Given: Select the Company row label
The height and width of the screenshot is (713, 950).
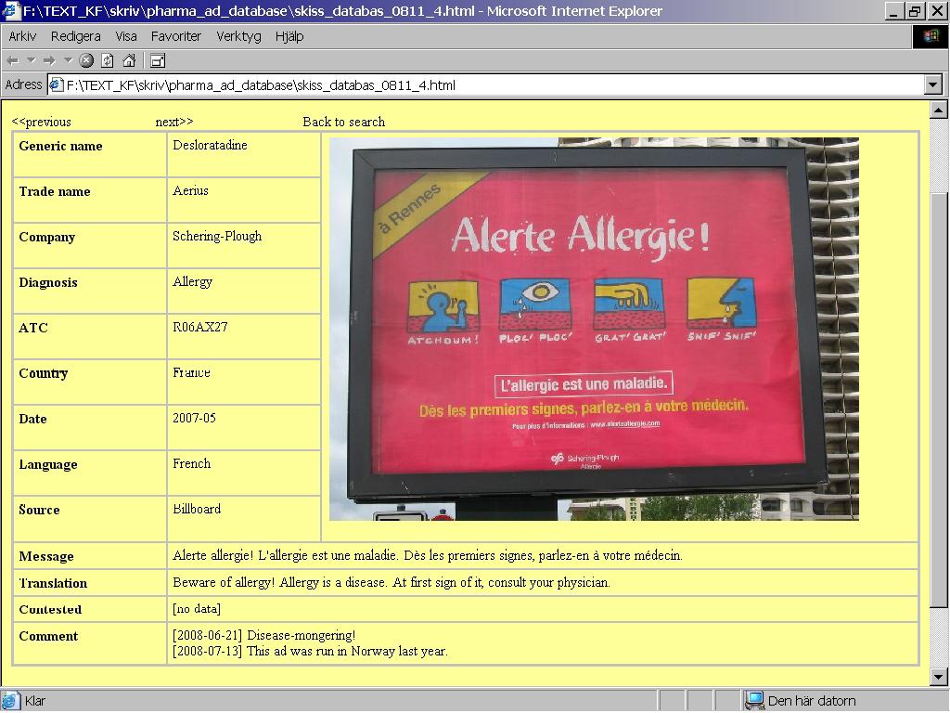Looking at the screenshot, I should click(47, 237).
